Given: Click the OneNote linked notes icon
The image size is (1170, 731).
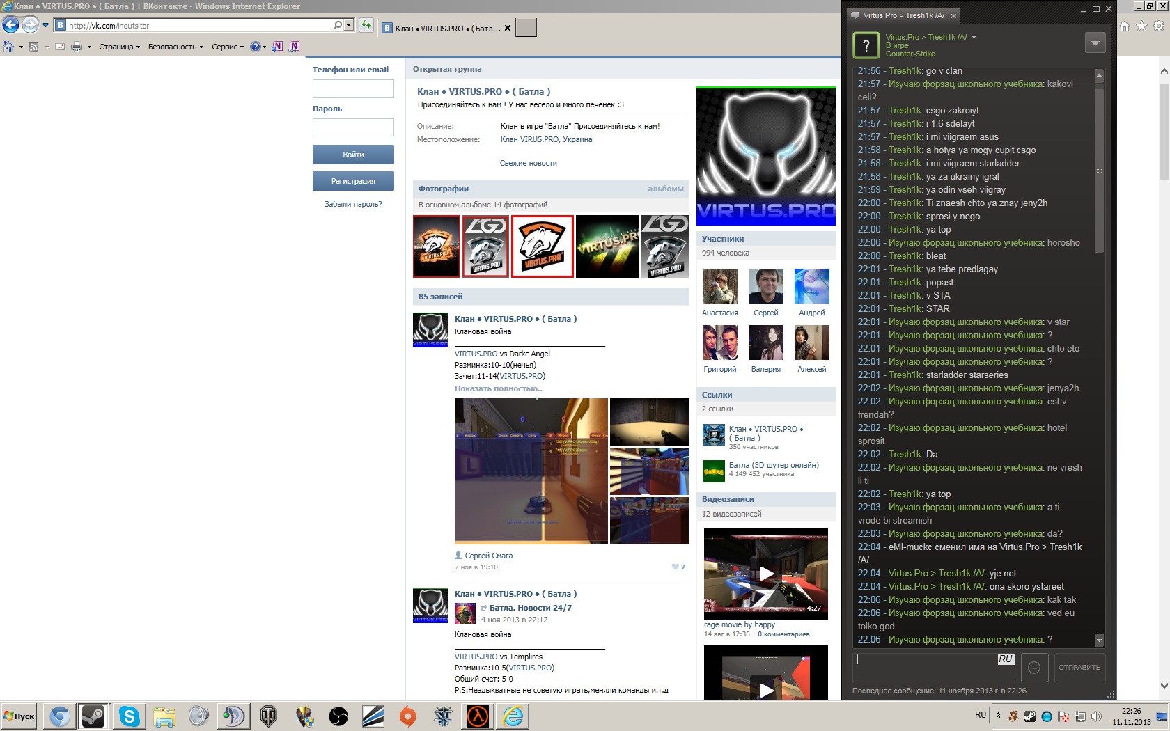Looking at the screenshot, I should click(295, 47).
